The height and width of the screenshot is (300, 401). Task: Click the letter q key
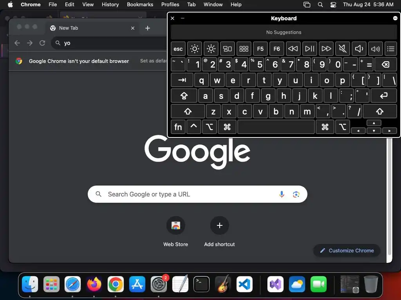(x=202, y=80)
